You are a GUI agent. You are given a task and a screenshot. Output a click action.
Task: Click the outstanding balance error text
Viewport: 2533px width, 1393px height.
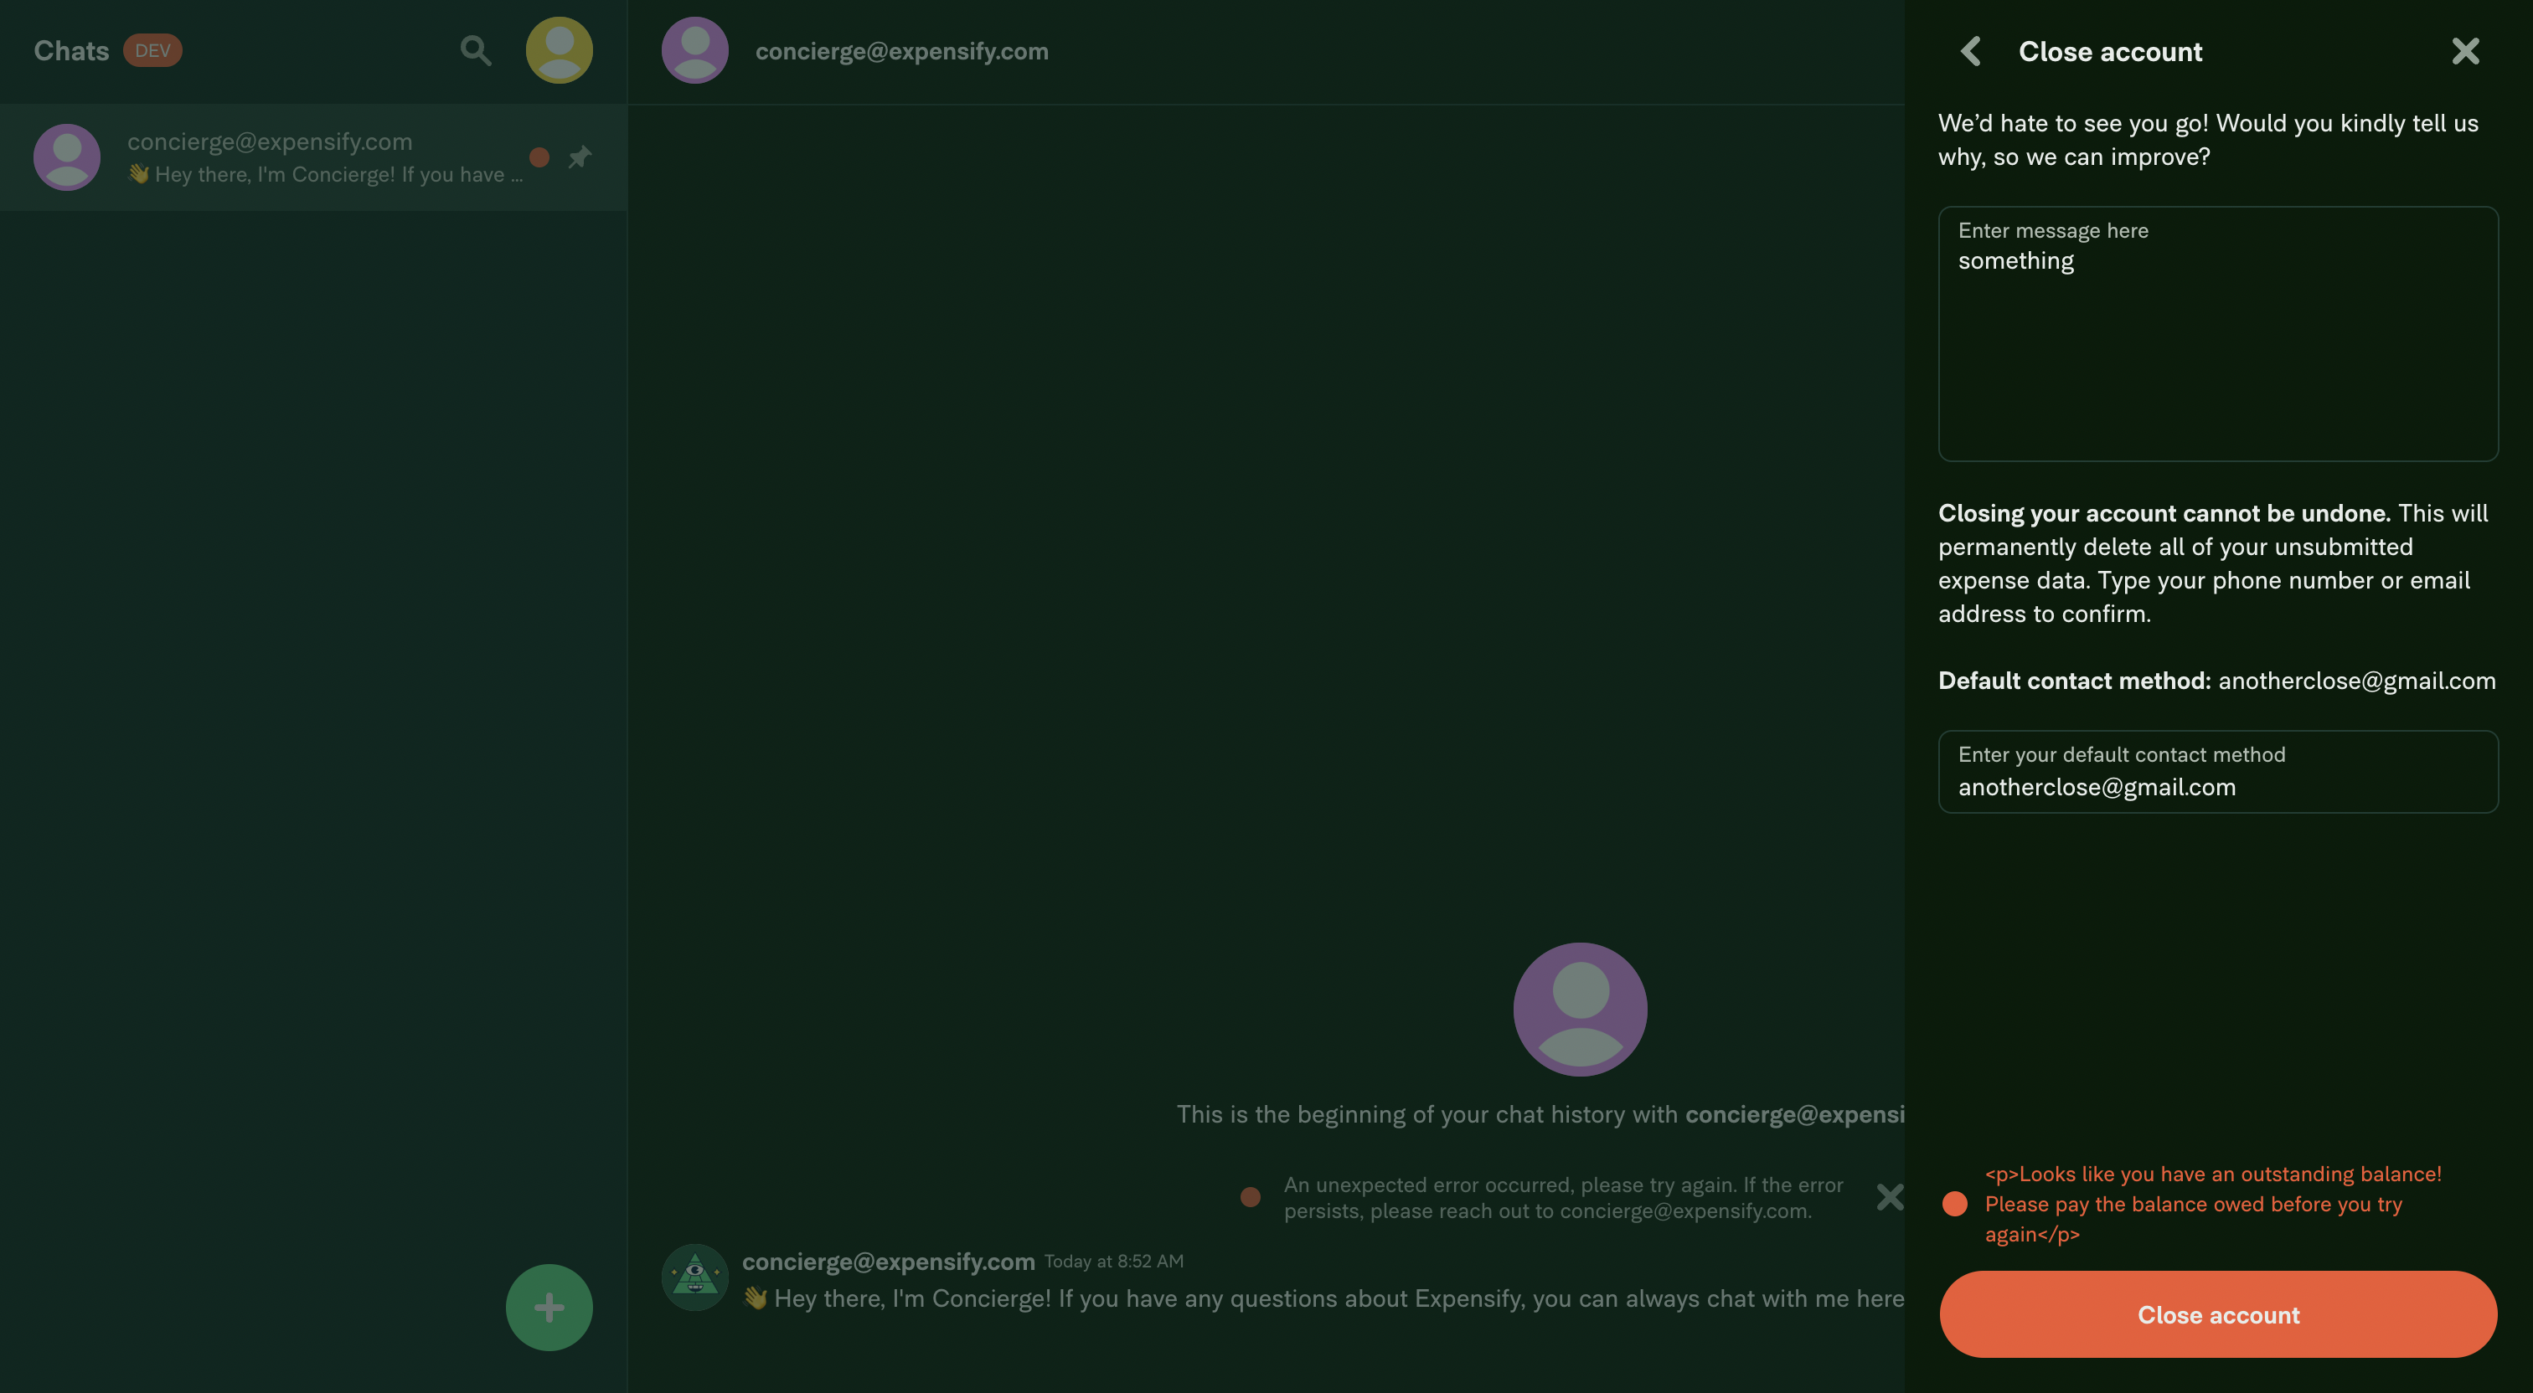2212,1205
